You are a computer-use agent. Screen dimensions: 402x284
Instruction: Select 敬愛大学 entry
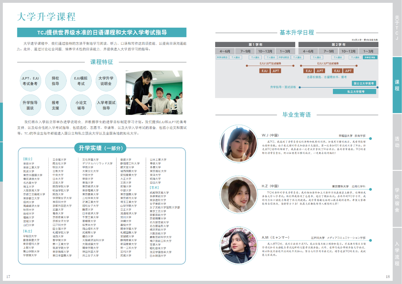pos(126,160)
